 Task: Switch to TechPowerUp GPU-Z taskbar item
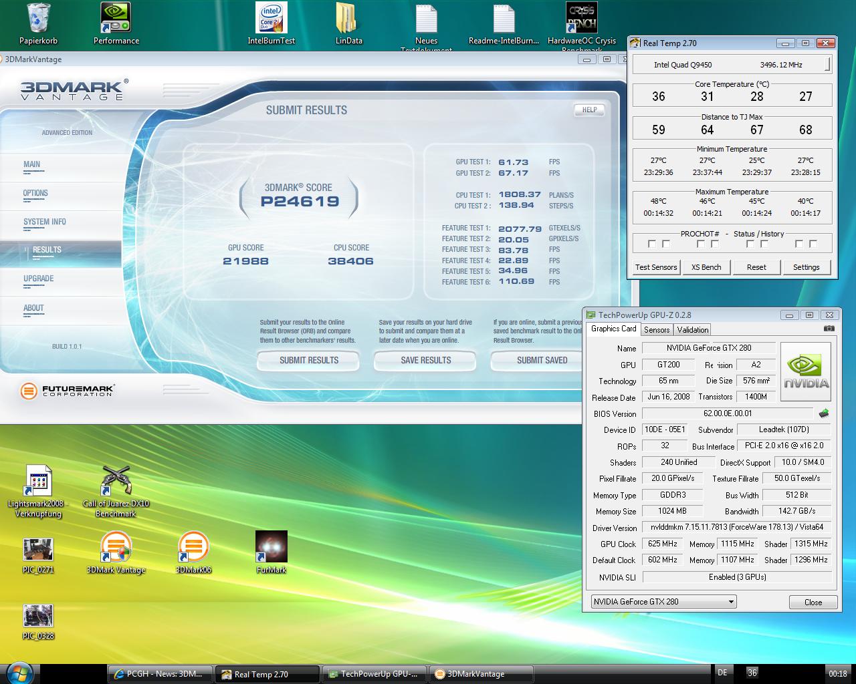[374, 674]
